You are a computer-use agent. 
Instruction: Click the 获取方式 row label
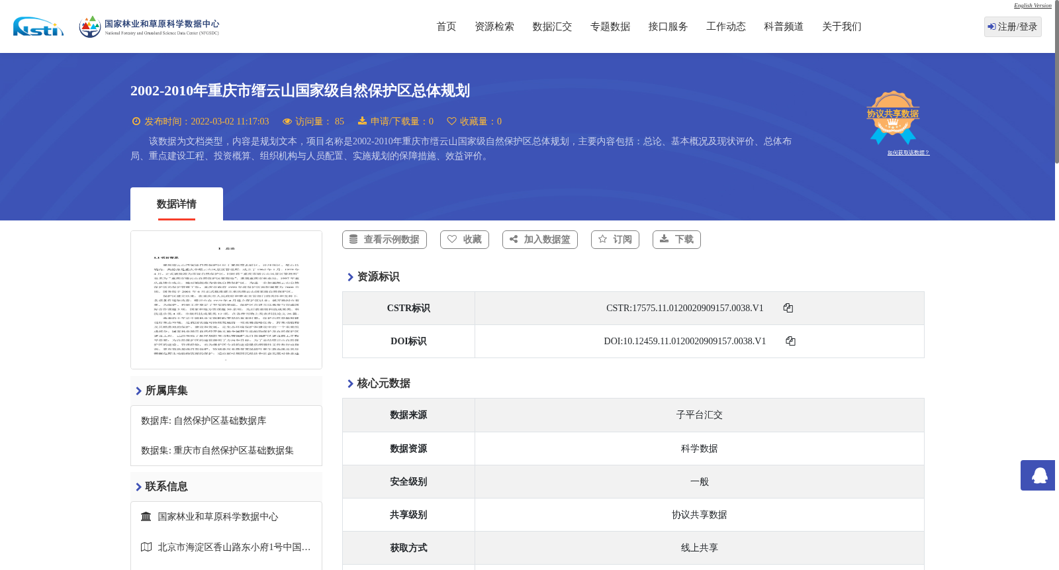408,548
